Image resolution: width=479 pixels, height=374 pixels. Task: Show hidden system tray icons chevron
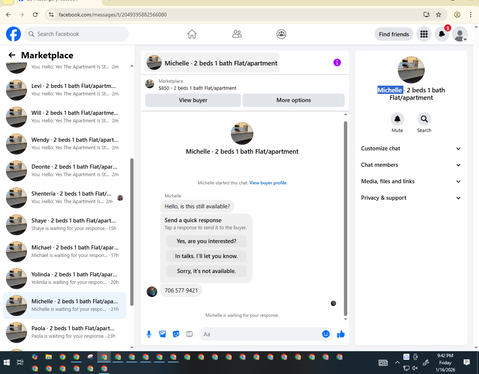point(397,362)
